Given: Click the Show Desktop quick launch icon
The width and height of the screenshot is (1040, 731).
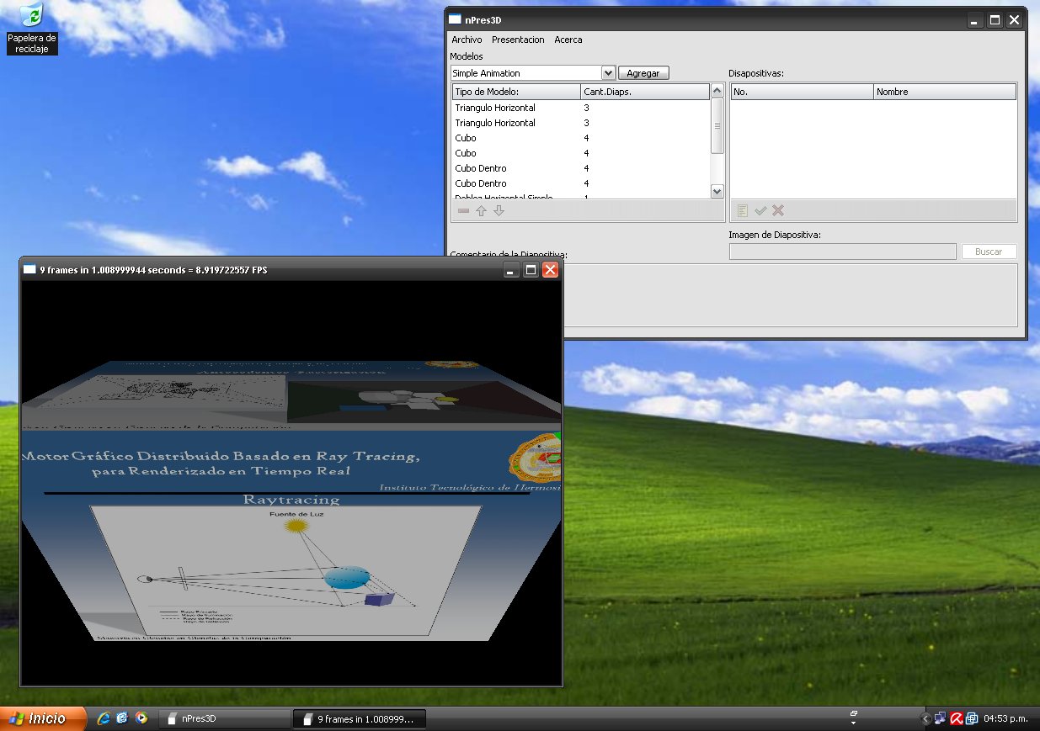Looking at the screenshot, I should pos(123,718).
